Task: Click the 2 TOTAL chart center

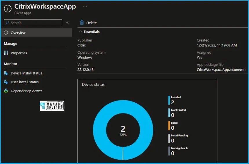Action: (123, 131)
